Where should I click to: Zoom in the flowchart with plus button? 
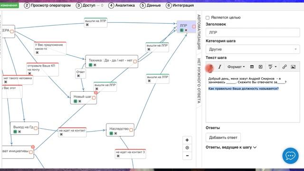(187, 140)
